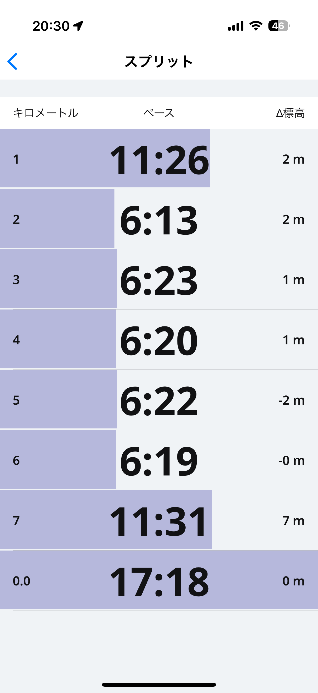Tap the スプリット page title
Screen dimensions: 318x693
tap(159, 62)
